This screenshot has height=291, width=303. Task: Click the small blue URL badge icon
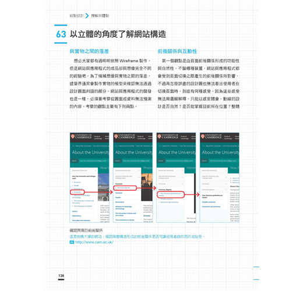(72, 242)
